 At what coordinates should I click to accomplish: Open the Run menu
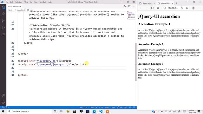pos(36,2)
